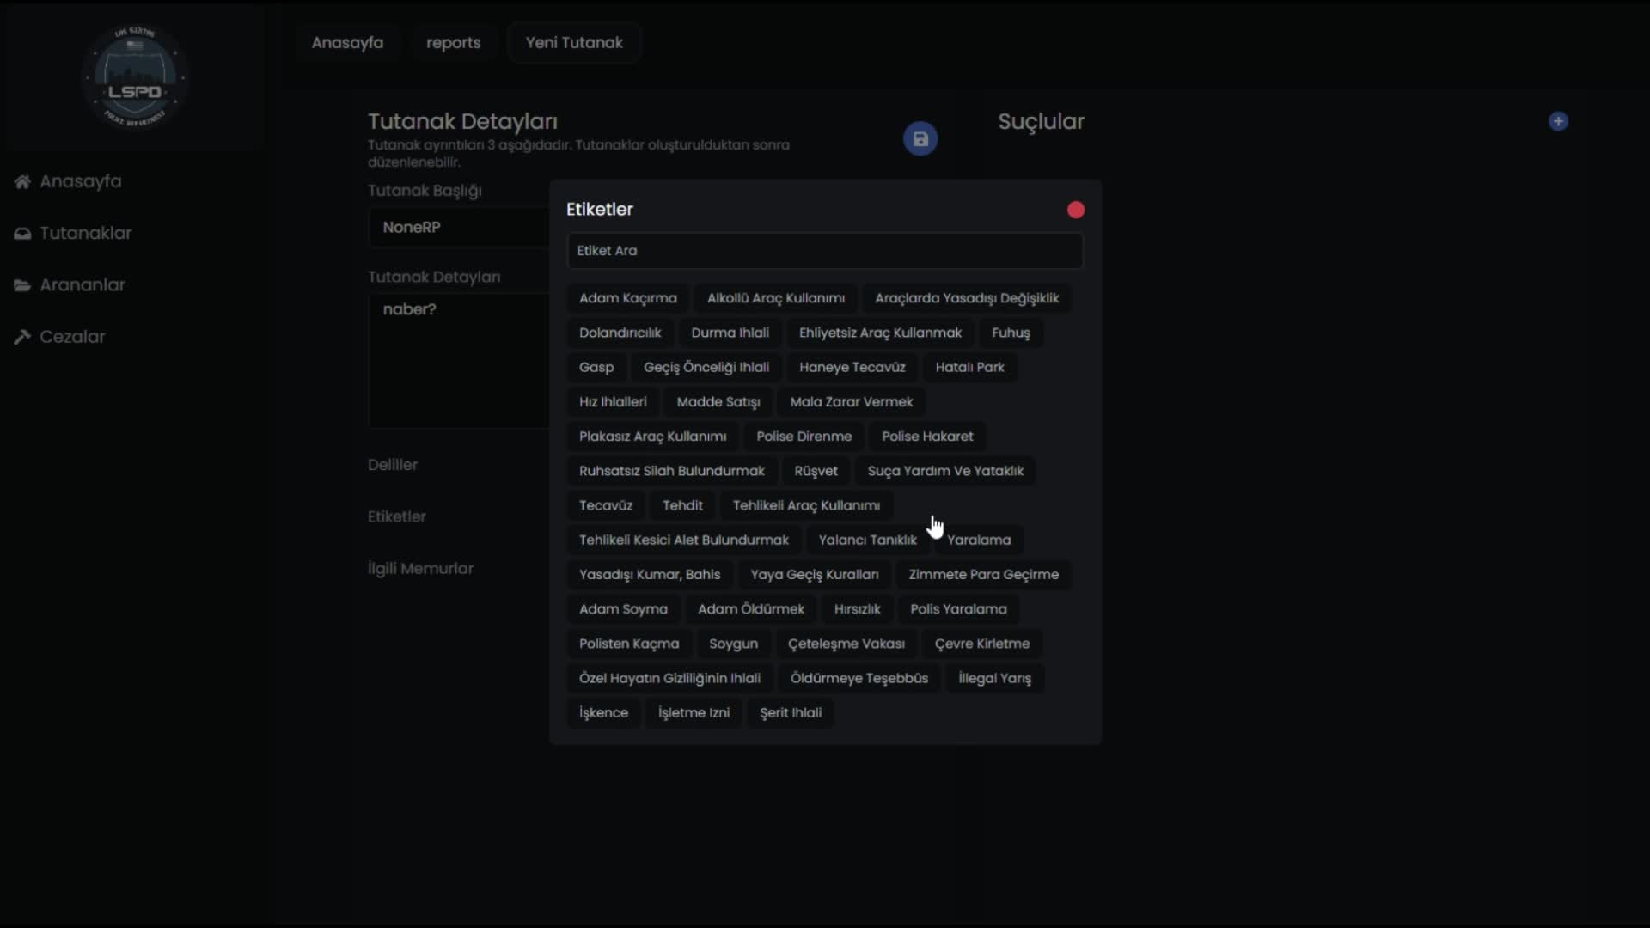1650x928 pixels.
Task: Select the 'Polise Hakaret' tag
Action: click(x=927, y=436)
